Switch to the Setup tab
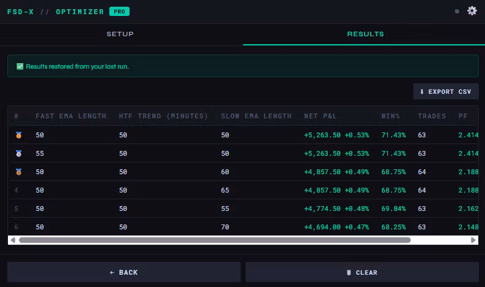The width and height of the screenshot is (485, 287). click(120, 34)
